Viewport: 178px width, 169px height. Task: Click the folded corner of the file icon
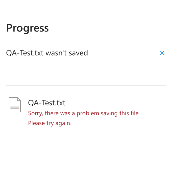(19, 99)
